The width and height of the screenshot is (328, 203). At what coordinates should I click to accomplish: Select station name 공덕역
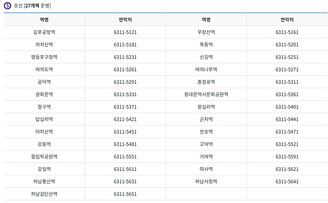point(44,82)
